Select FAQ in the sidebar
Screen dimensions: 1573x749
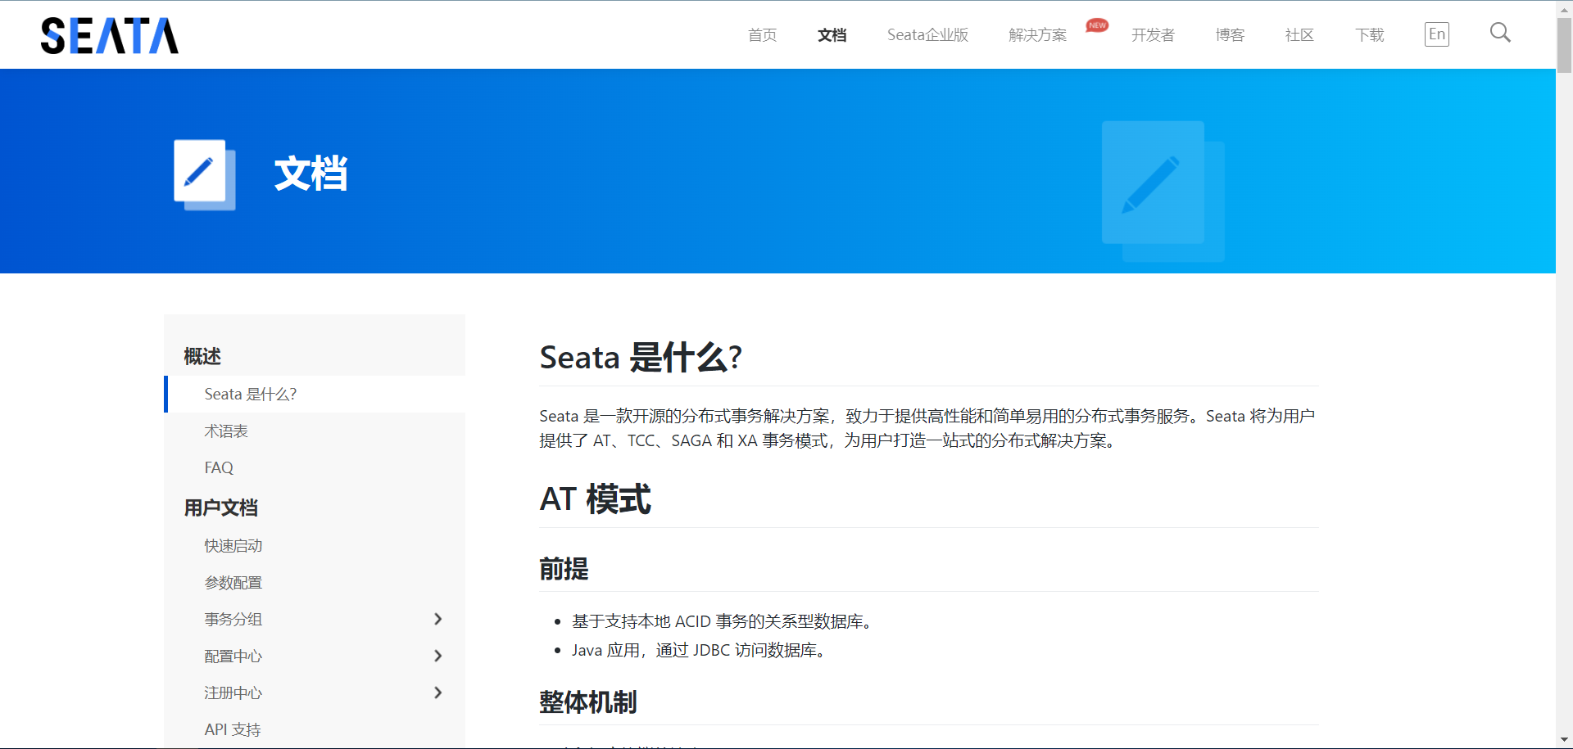pyautogui.click(x=219, y=468)
